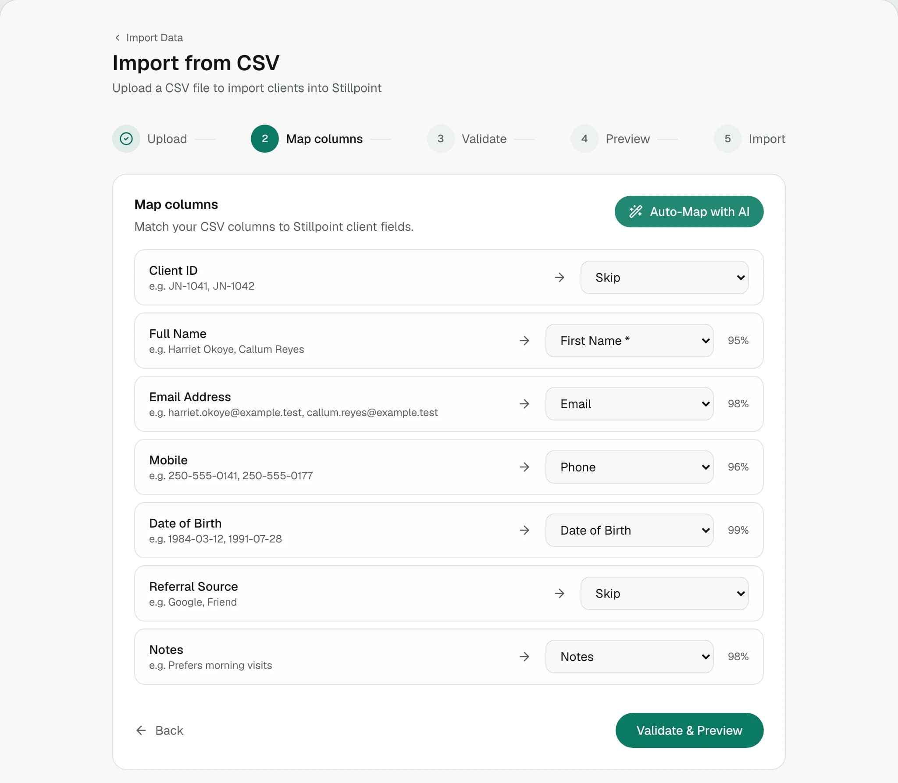Click the 95% confidence for Full Name
The image size is (898, 783).
(738, 341)
